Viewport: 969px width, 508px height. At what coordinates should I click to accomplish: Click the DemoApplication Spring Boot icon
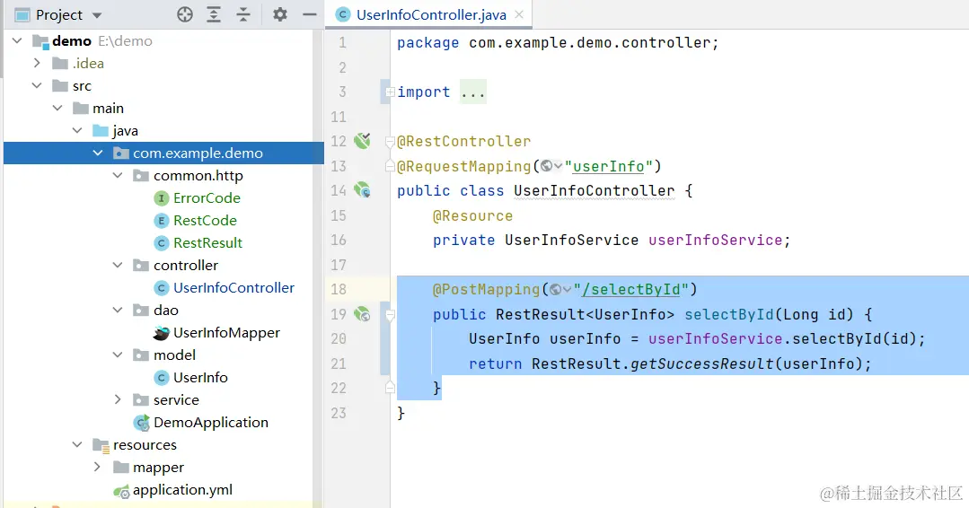[x=142, y=423]
